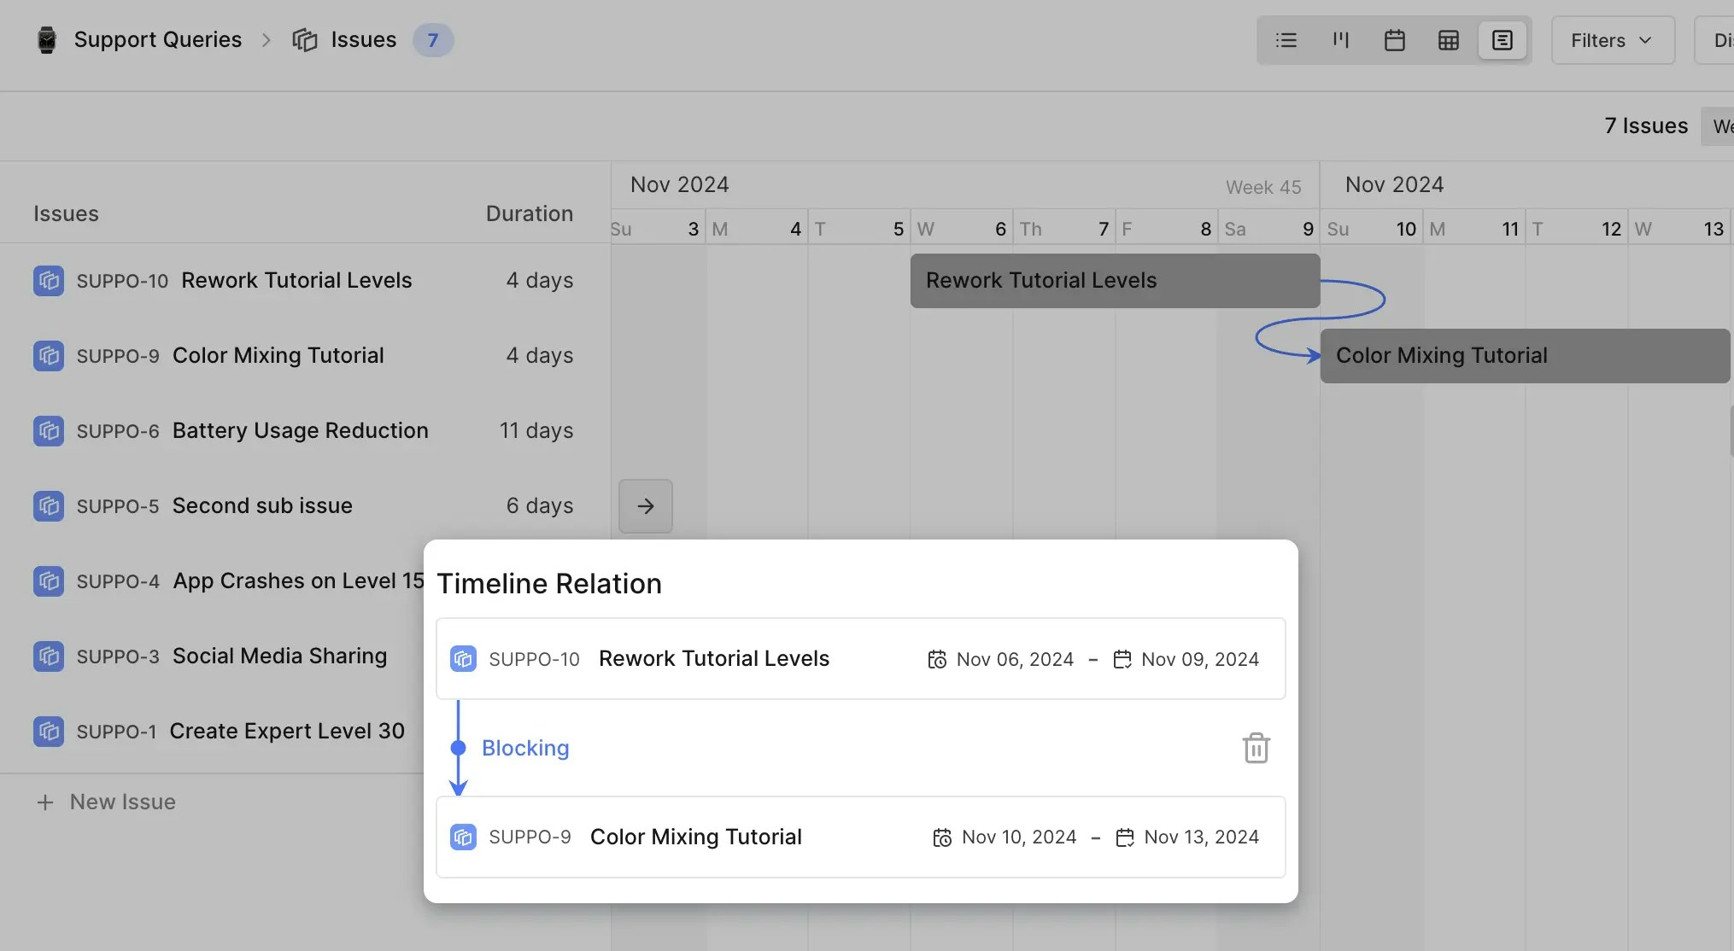Open SUPPO-6 Battery Usage Reduction issue

click(x=300, y=430)
